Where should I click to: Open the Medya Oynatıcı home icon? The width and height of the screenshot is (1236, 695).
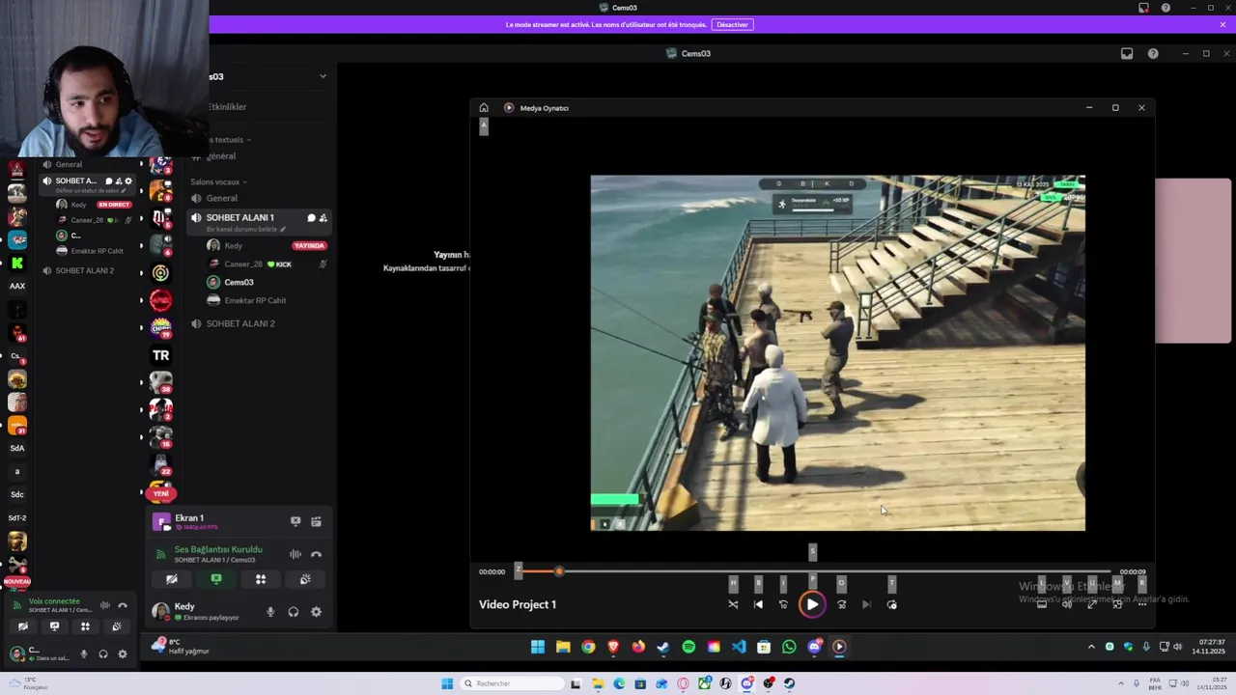(484, 108)
